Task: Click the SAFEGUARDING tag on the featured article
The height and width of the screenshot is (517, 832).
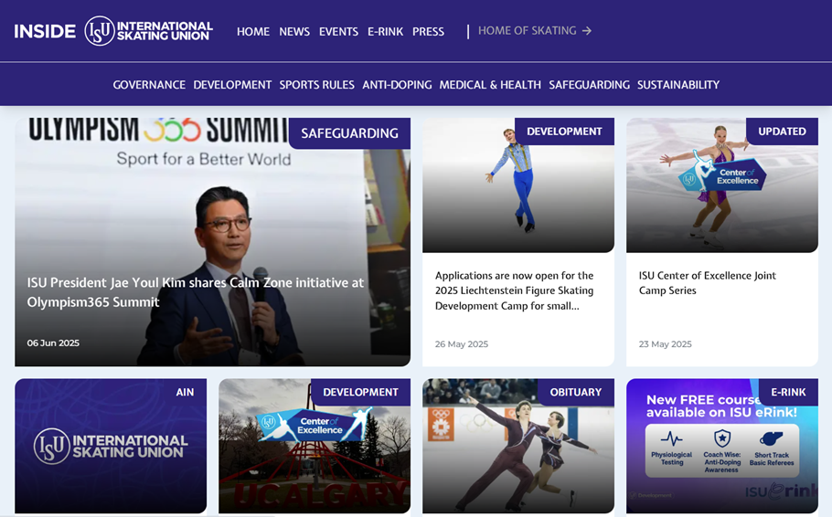Action: coord(349,133)
